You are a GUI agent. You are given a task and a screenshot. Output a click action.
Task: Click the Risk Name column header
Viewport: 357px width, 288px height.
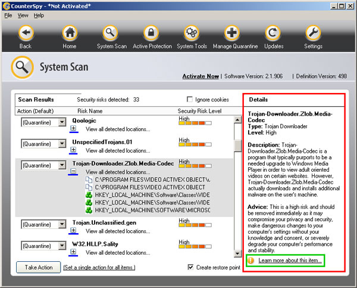pyautogui.click(x=90, y=111)
